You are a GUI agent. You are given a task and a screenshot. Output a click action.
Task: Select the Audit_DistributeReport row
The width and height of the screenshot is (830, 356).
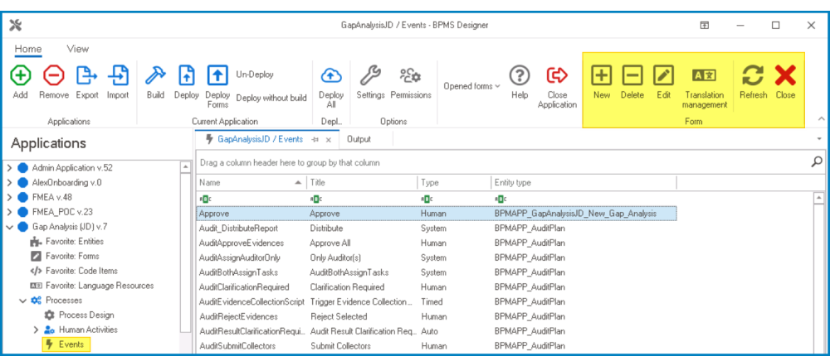pos(437,229)
